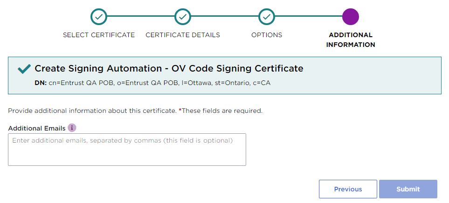Go to the CERTIFICATE DETAILS step label
The height and width of the screenshot is (203, 449).
coord(183,35)
